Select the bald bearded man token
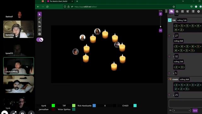Viewport: 202px width, 114px height. tap(82, 37)
